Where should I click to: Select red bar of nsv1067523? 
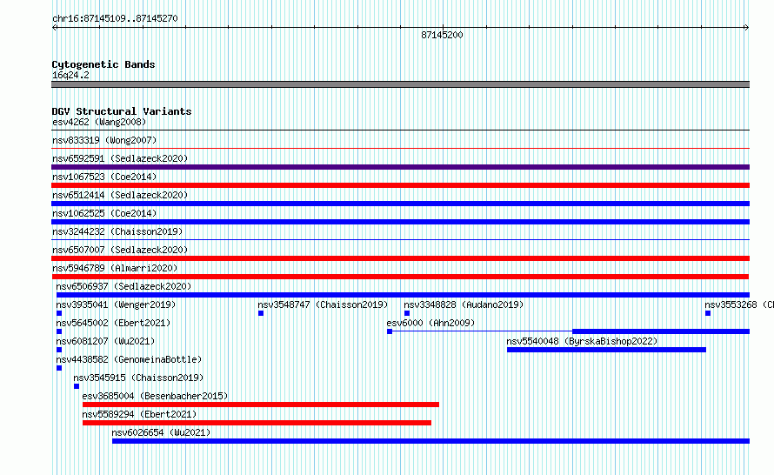(x=400, y=185)
